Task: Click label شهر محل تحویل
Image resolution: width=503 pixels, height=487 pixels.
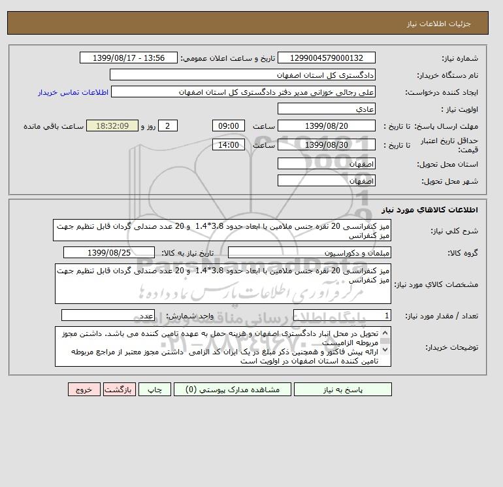Action: coord(450,181)
